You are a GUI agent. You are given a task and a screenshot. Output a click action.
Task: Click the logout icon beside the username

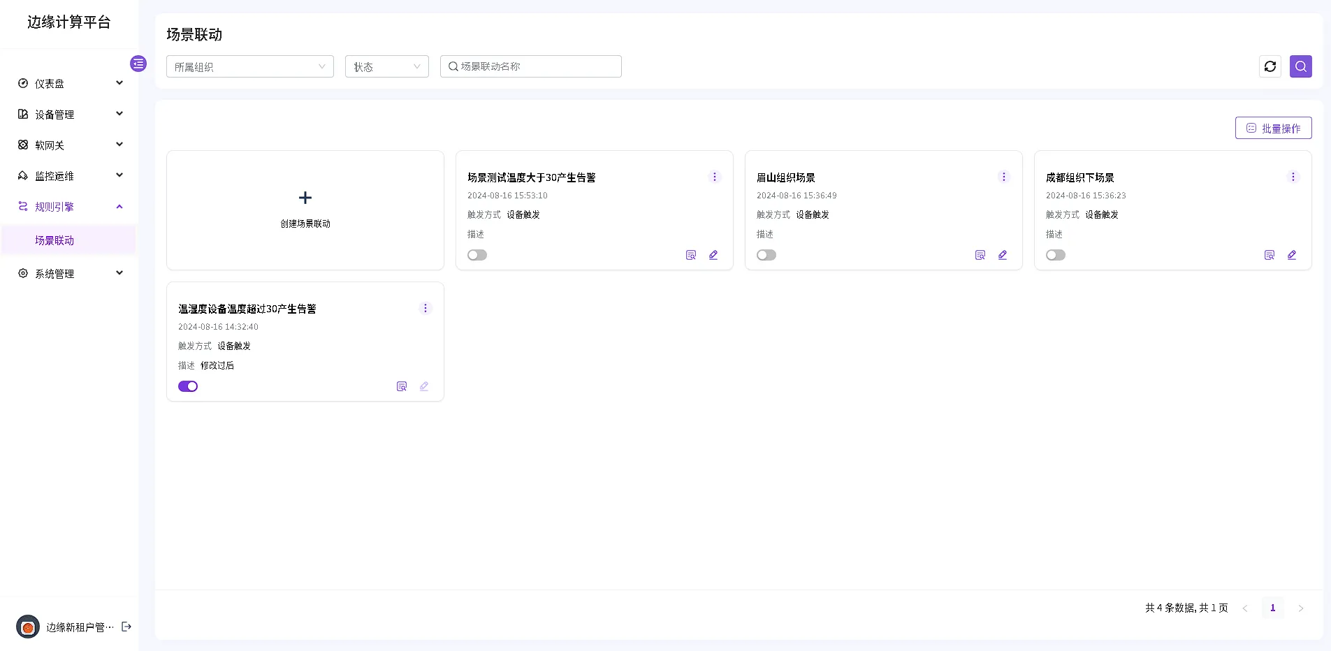click(126, 627)
